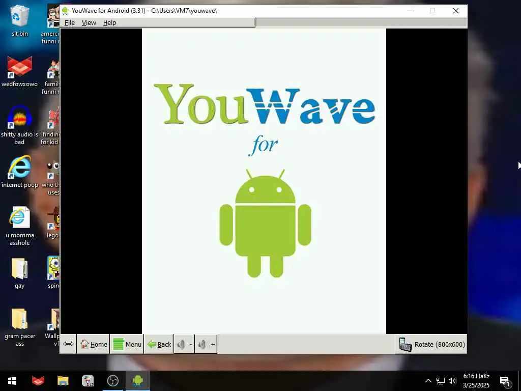Open the View menu in YouWave

point(89,22)
